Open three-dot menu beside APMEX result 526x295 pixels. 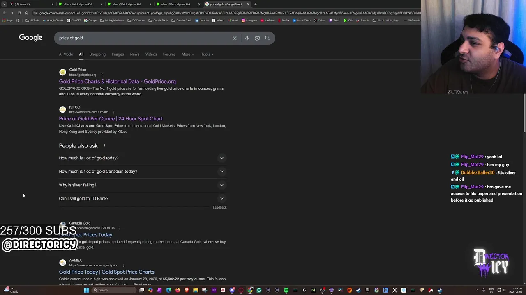123,265
